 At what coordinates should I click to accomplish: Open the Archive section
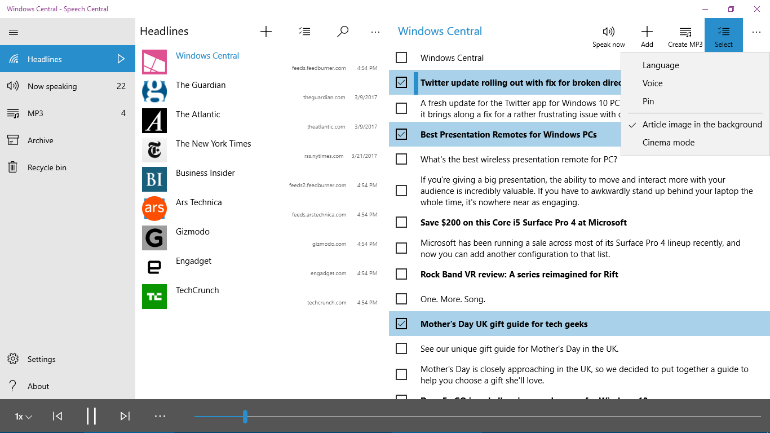tap(68, 140)
